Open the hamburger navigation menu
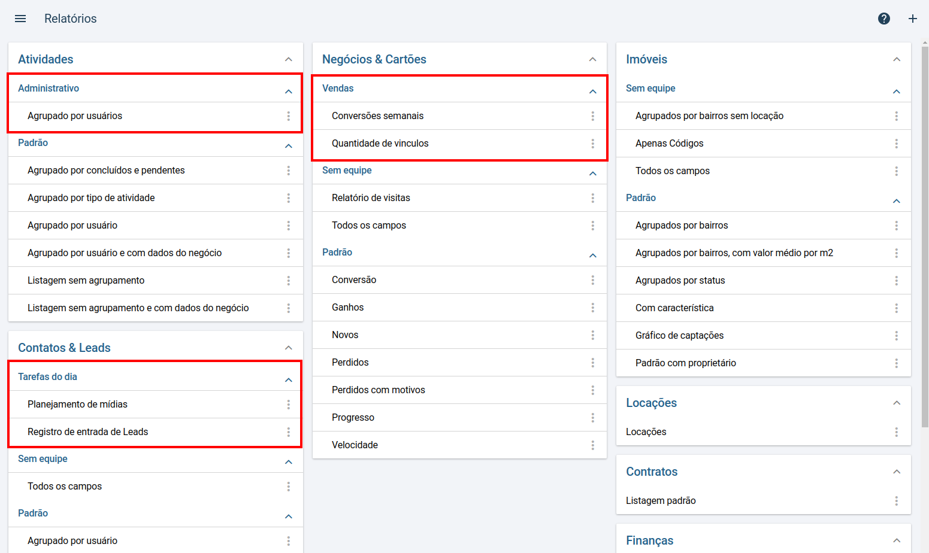Screen dimensions: 929x553 (20, 19)
